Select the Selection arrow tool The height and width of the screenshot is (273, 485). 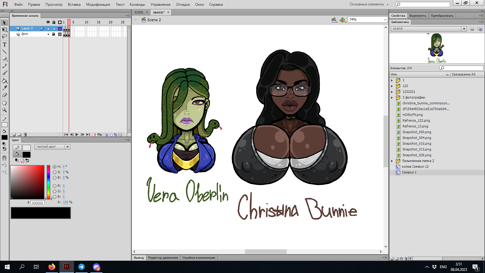(x=4, y=22)
